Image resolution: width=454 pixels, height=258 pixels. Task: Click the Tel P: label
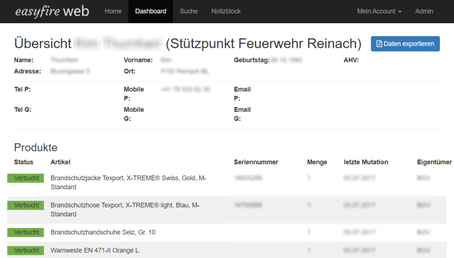(22, 89)
